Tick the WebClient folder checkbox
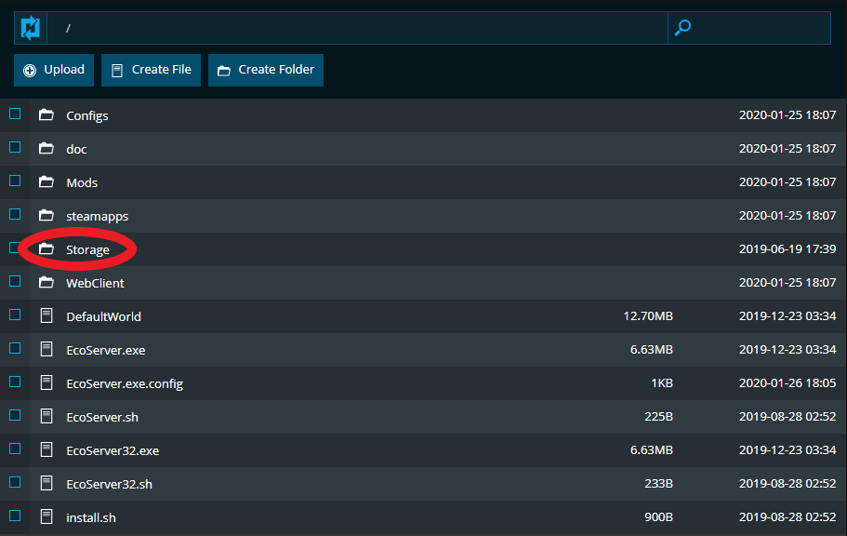Screen dimensions: 847x536 point(15,281)
